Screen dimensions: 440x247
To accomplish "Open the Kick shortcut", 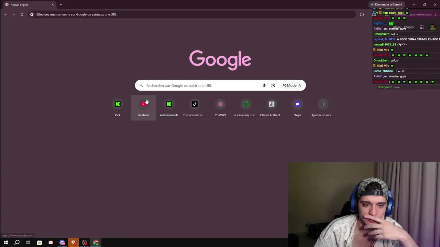I will [118, 108].
